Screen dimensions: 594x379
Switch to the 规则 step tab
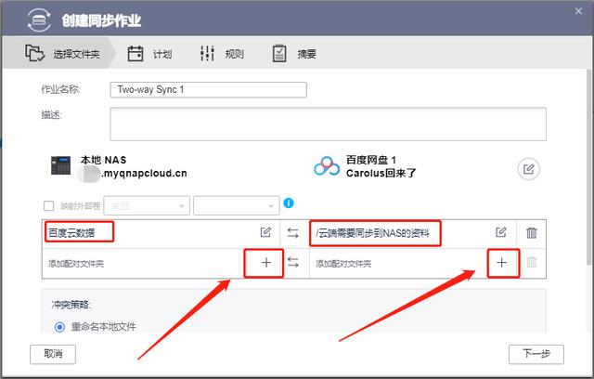coord(222,54)
